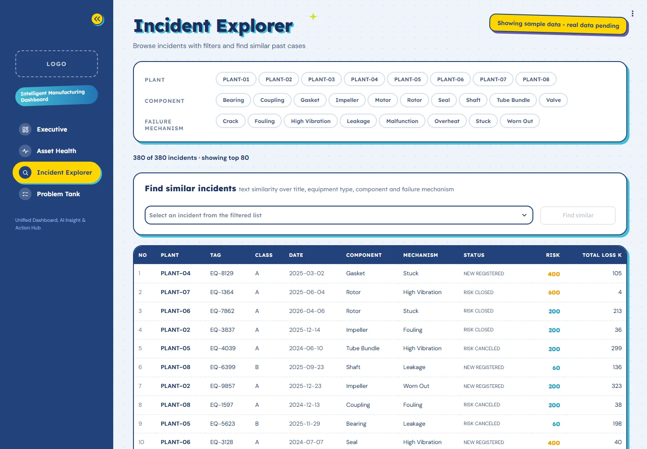Select the EQ-1597 tag cell
The image size is (647, 449).
point(222,405)
